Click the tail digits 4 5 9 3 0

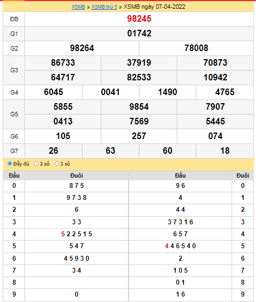(76, 259)
